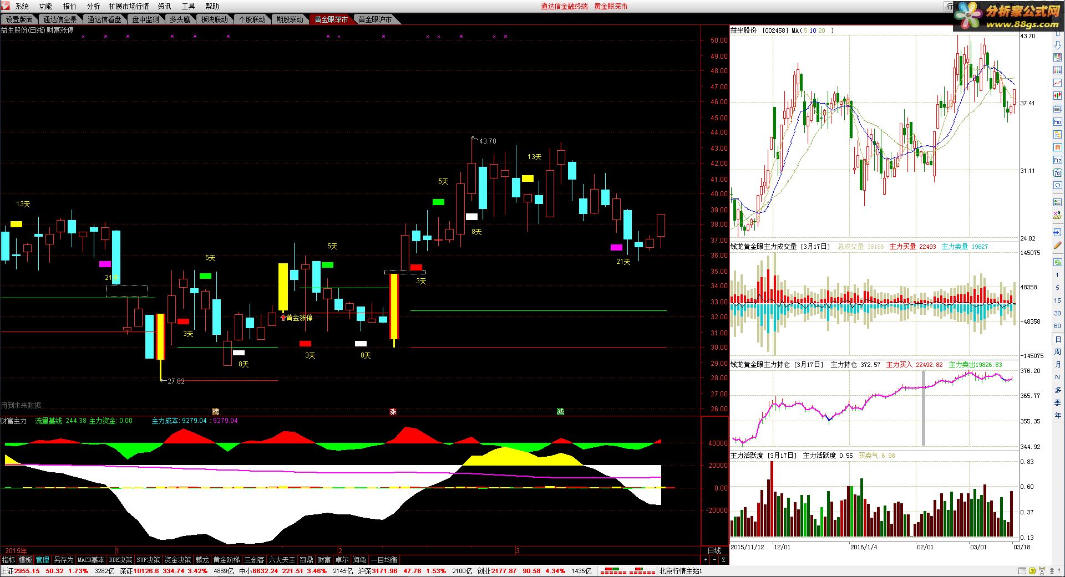Click the 张 marker below the main chart
This screenshot has height=577, width=1065.
click(393, 411)
